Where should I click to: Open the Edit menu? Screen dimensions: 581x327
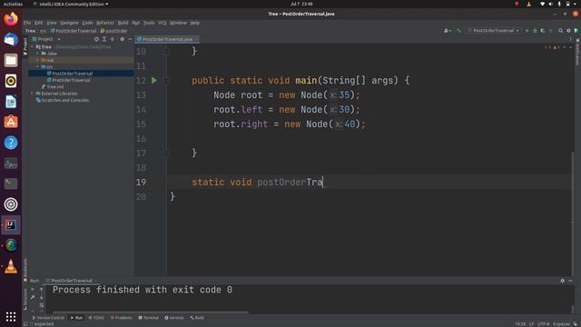pyautogui.click(x=38, y=23)
